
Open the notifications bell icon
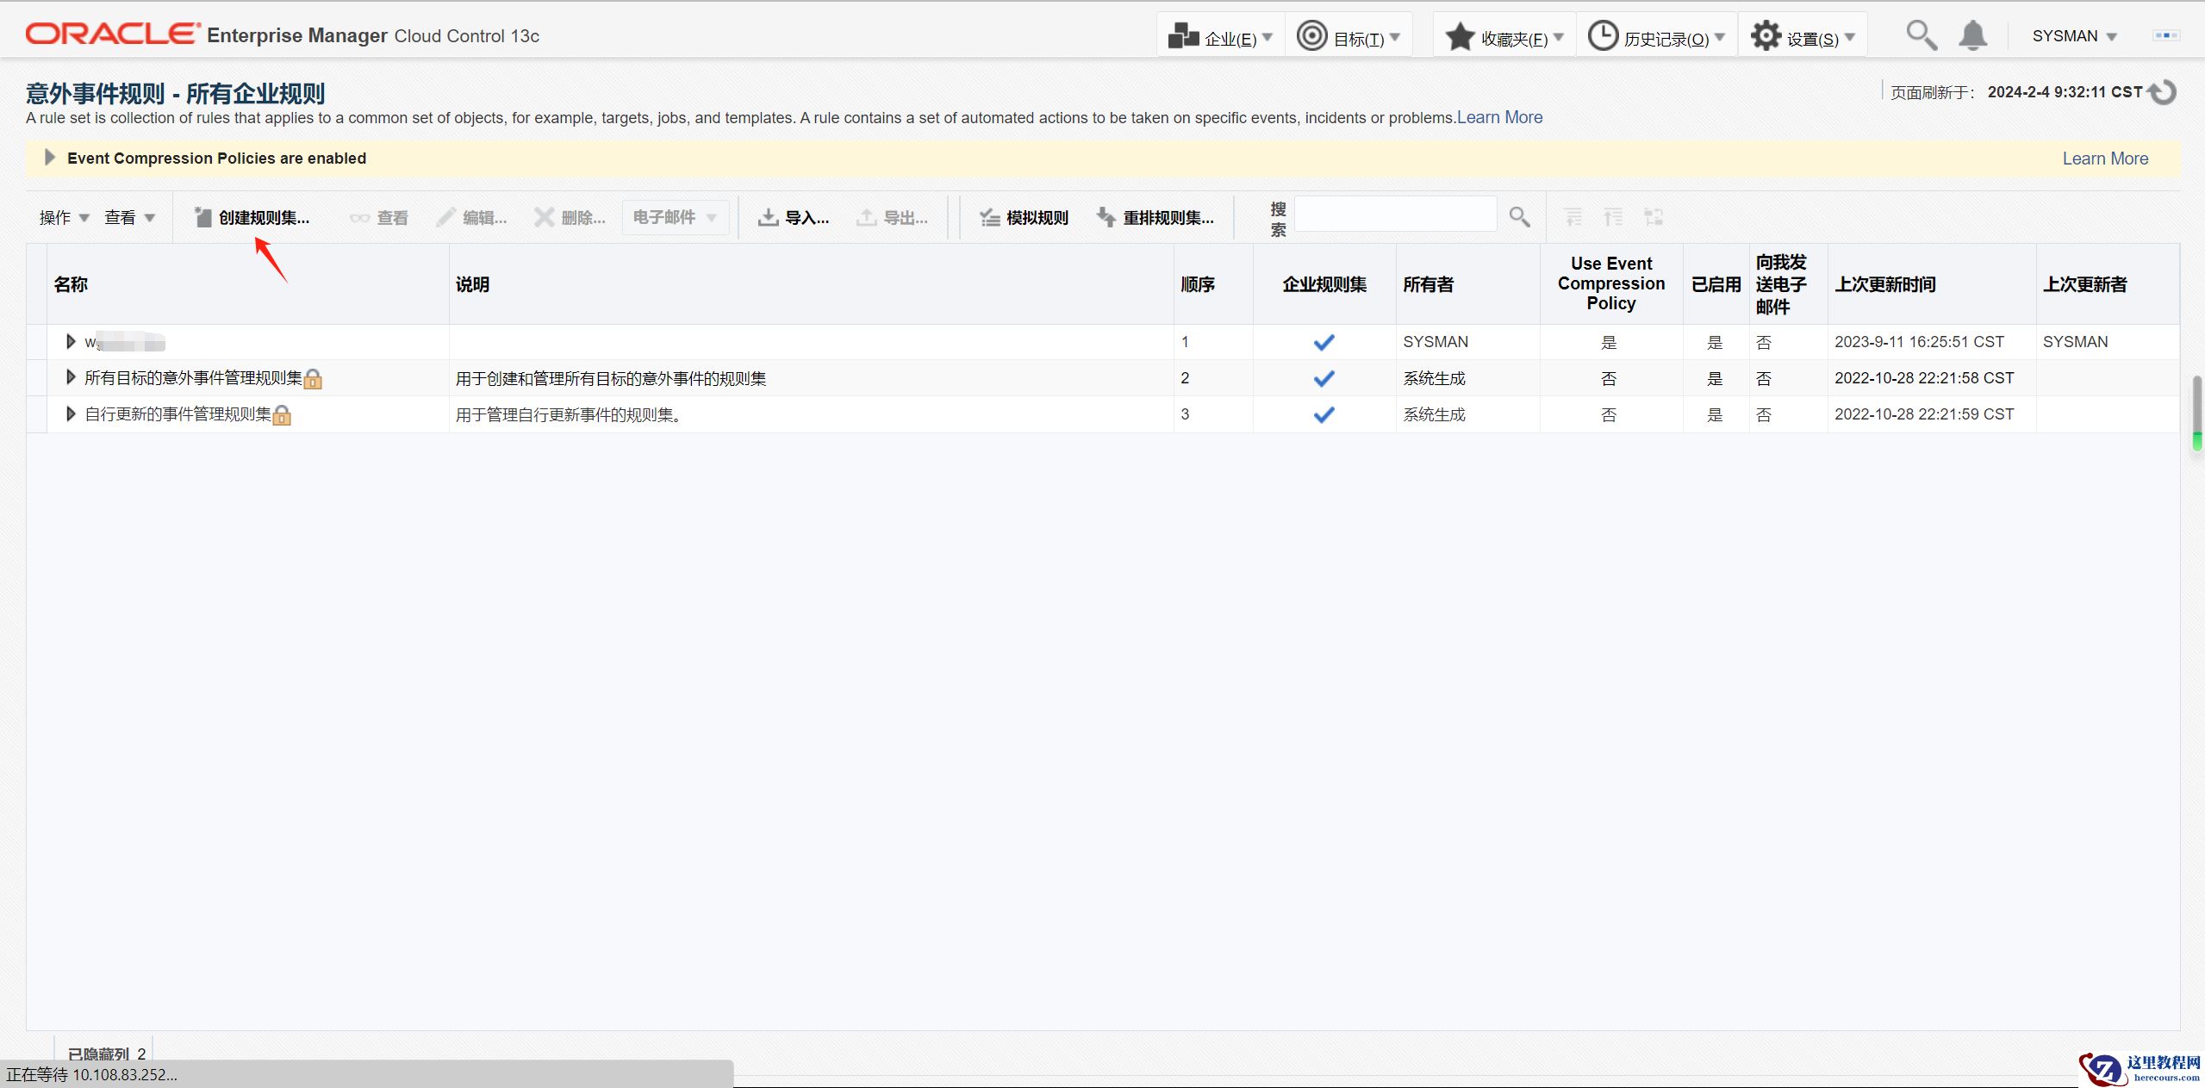1972,36
